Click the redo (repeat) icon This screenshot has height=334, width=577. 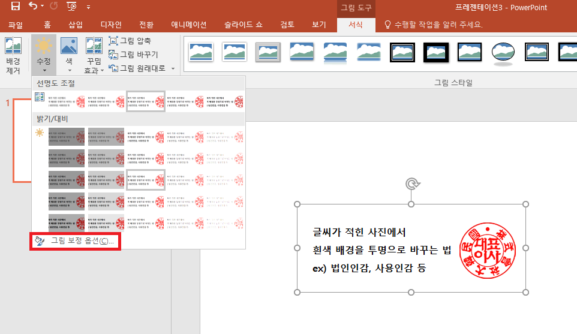tap(54, 6)
